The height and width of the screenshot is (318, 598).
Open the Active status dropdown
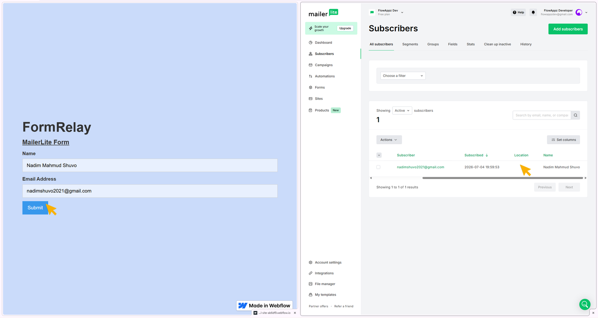coord(402,111)
